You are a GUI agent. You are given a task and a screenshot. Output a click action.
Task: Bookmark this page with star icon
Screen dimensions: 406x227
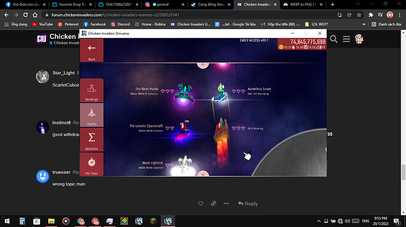tap(359, 15)
